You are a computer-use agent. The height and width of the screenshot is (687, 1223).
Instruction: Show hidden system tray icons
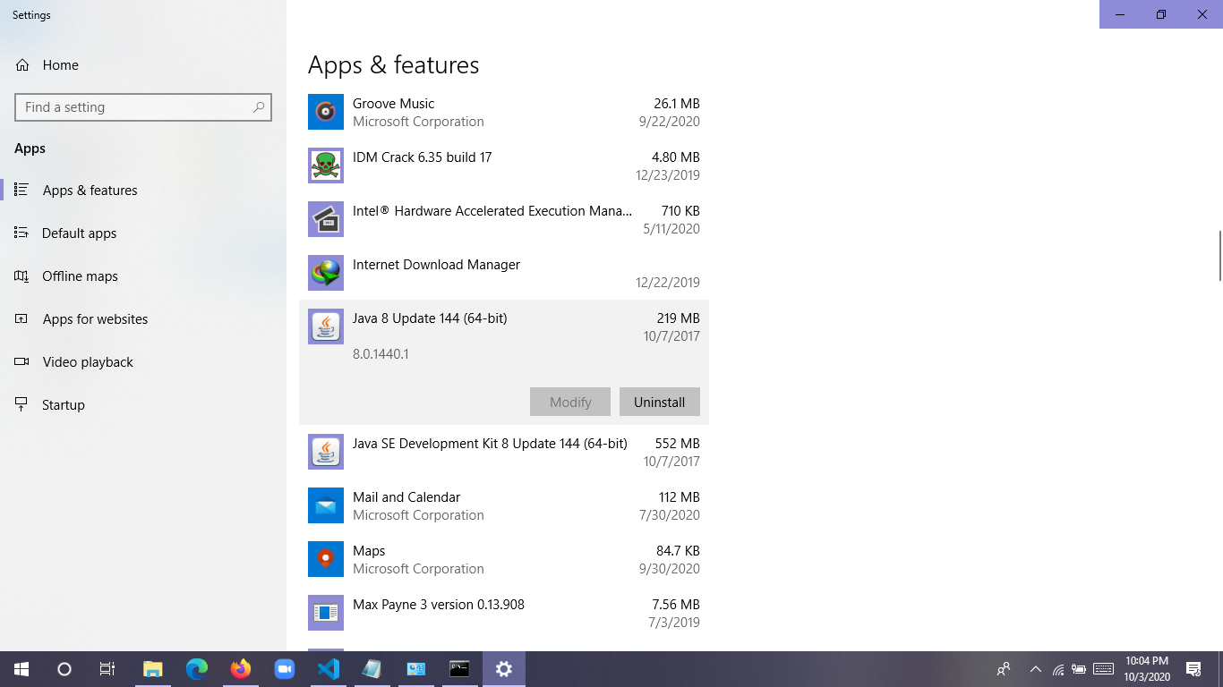(x=1036, y=669)
